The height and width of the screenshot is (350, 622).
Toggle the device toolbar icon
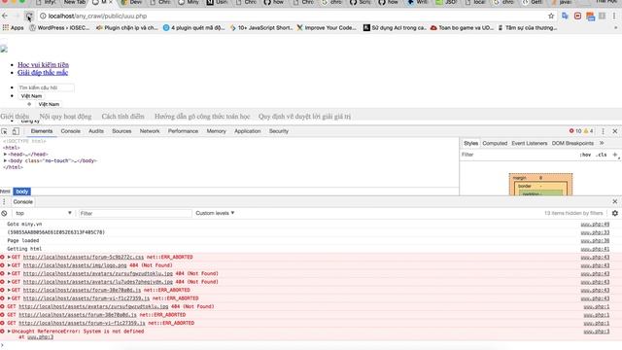[x=16, y=131]
